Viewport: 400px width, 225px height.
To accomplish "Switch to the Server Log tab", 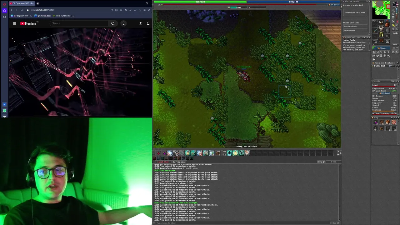I will click(x=179, y=162).
